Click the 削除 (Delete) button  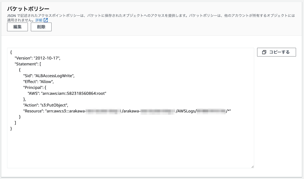click(41, 27)
